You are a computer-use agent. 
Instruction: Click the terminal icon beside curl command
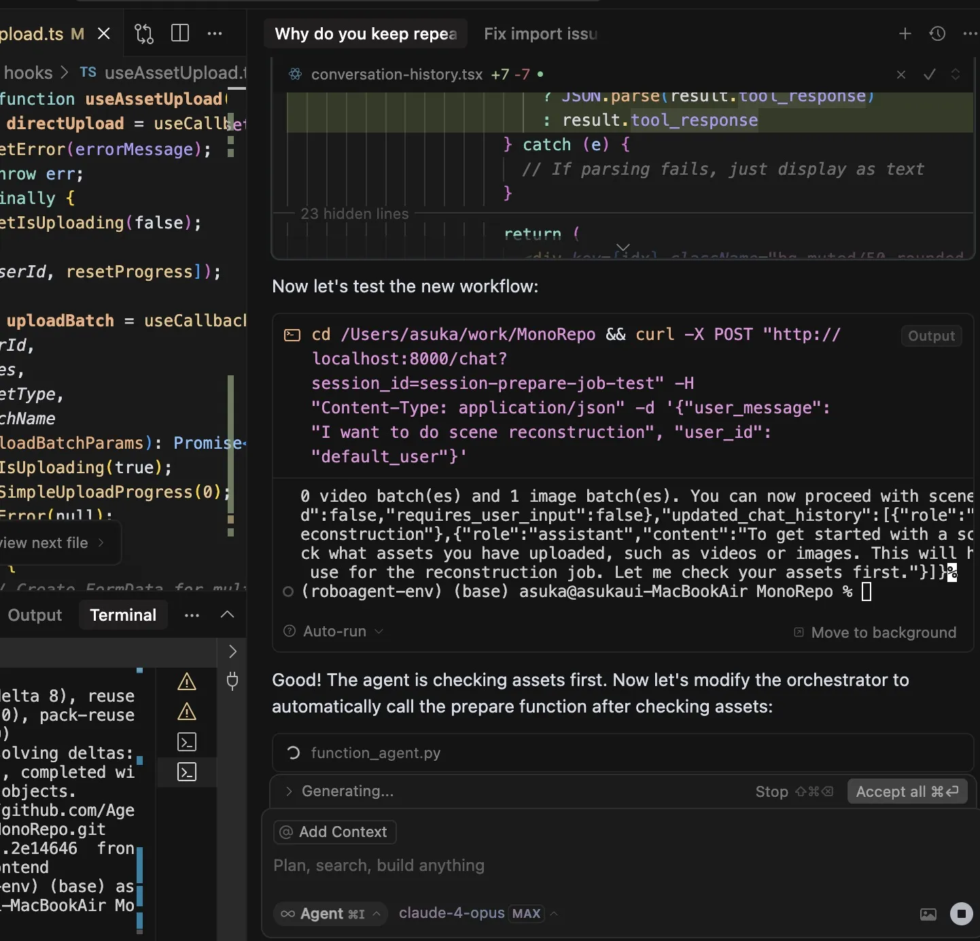click(x=292, y=335)
